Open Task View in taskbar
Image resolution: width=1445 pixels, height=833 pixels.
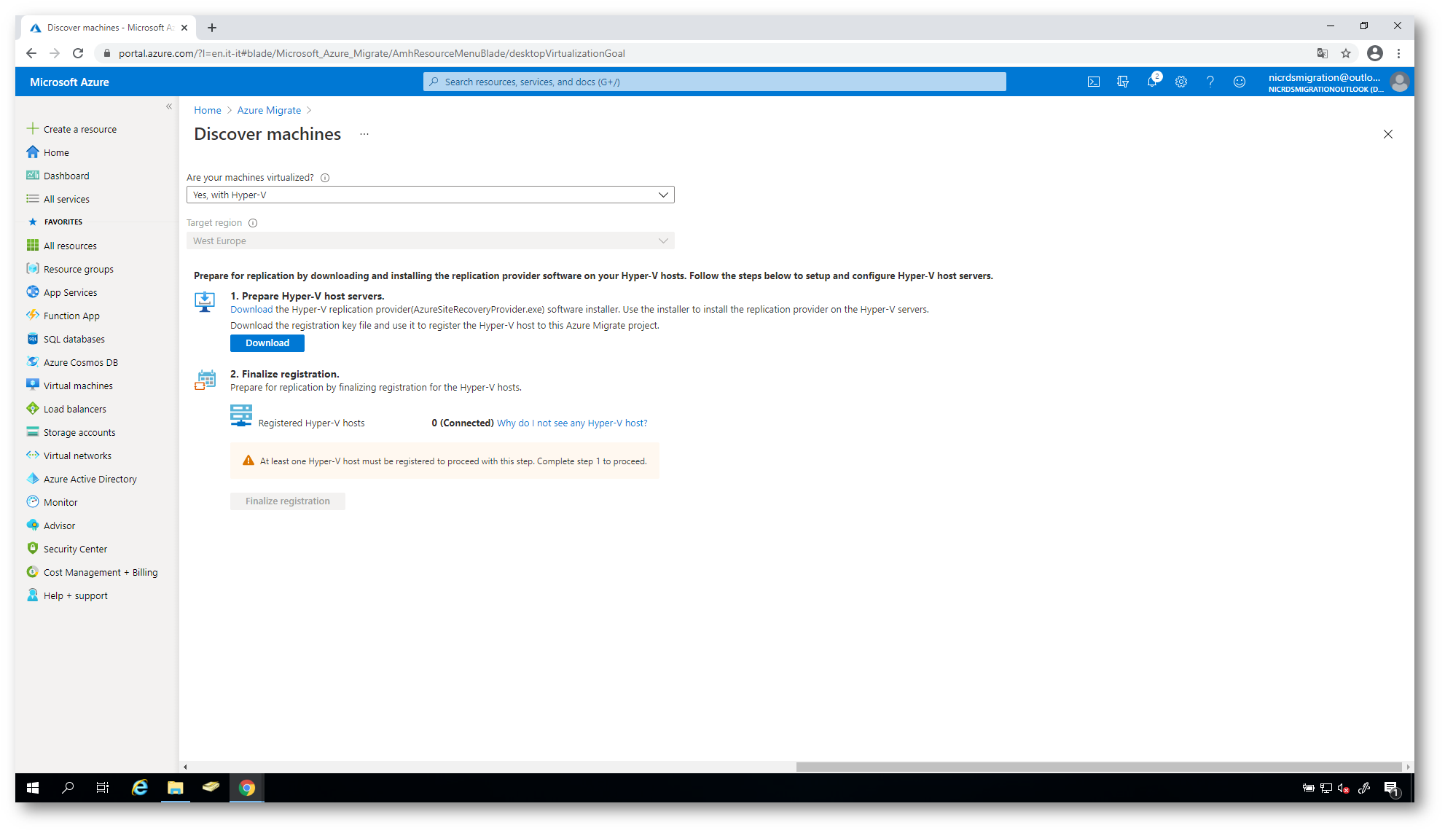pos(103,788)
